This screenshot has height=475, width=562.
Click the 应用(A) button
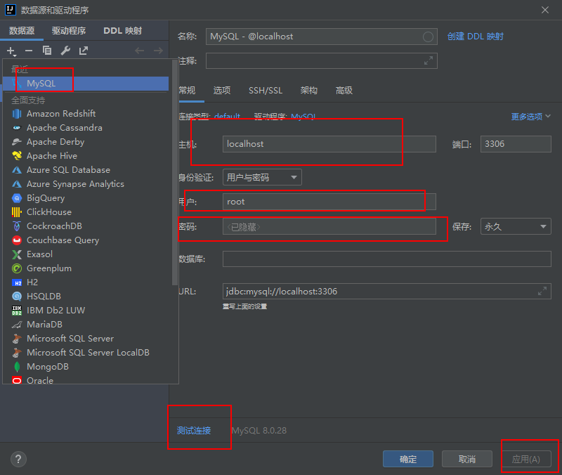click(525, 460)
